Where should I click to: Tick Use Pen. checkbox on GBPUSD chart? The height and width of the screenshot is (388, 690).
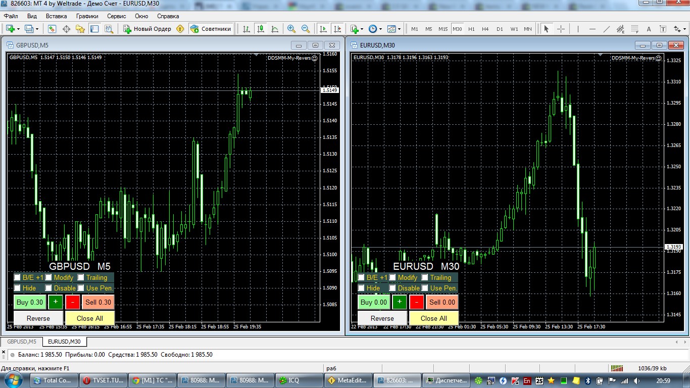tap(81, 288)
